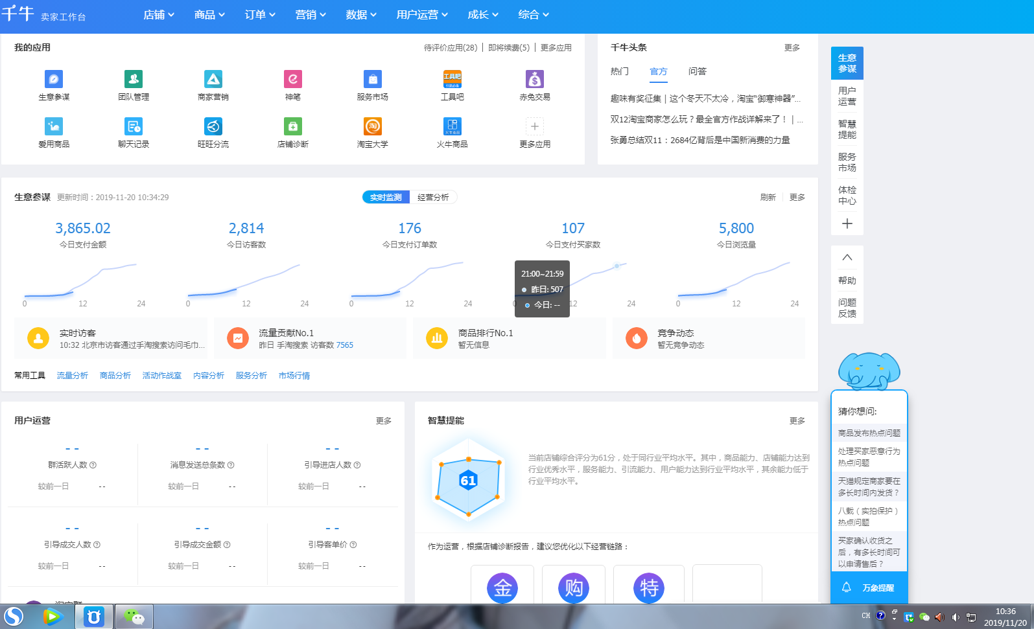This screenshot has height=629, width=1034.
Task: Click the help icon beside 群活跃人数
Action: (93, 465)
